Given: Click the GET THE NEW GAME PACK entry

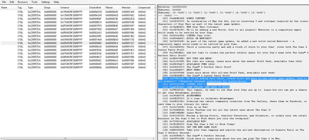Looking at the screenshot, I should tap(190, 127).
